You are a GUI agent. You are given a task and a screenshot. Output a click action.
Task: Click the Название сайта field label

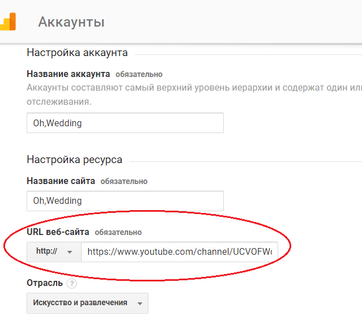tap(61, 181)
